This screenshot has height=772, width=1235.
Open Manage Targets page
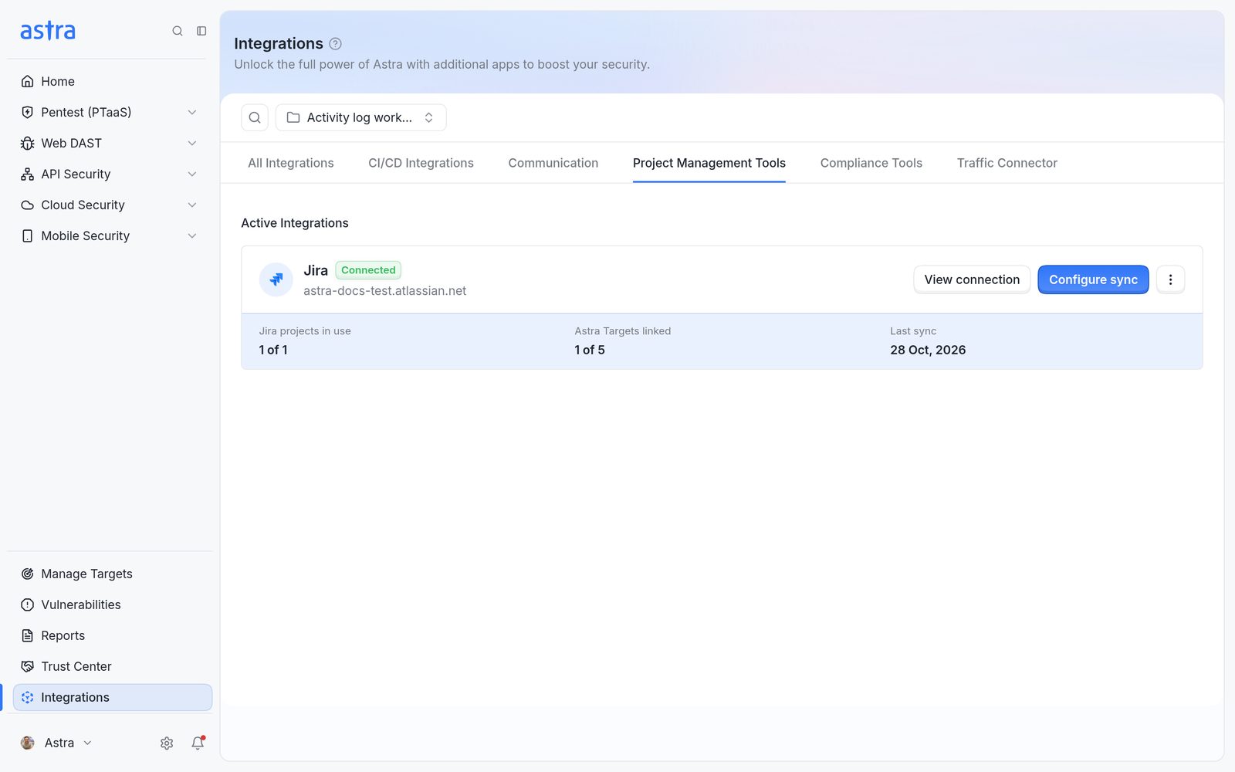point(112,574)
